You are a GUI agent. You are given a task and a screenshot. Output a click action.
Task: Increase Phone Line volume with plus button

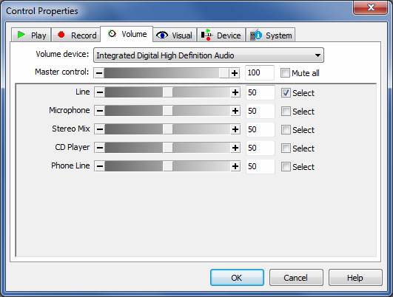point(235,166)
